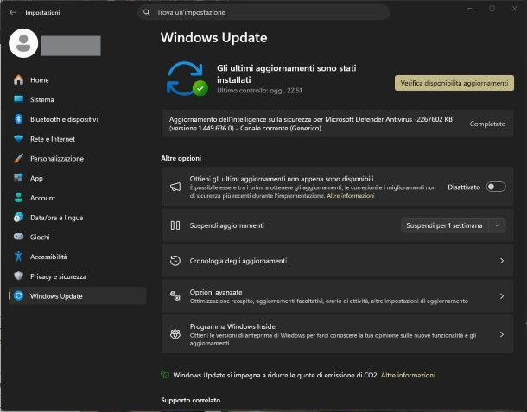Expand Cronologia degli aggiornamenti chevron
Image resolution: width=527 pixels, height=412 pixels.
(501, 261)
